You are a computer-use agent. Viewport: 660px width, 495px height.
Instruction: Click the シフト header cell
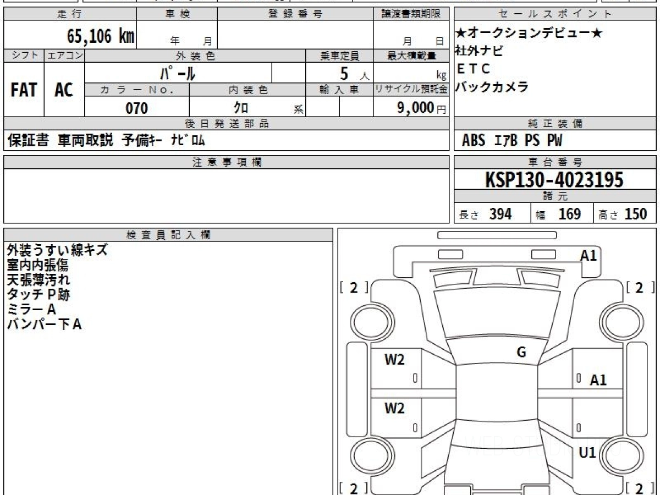(24, 56)
